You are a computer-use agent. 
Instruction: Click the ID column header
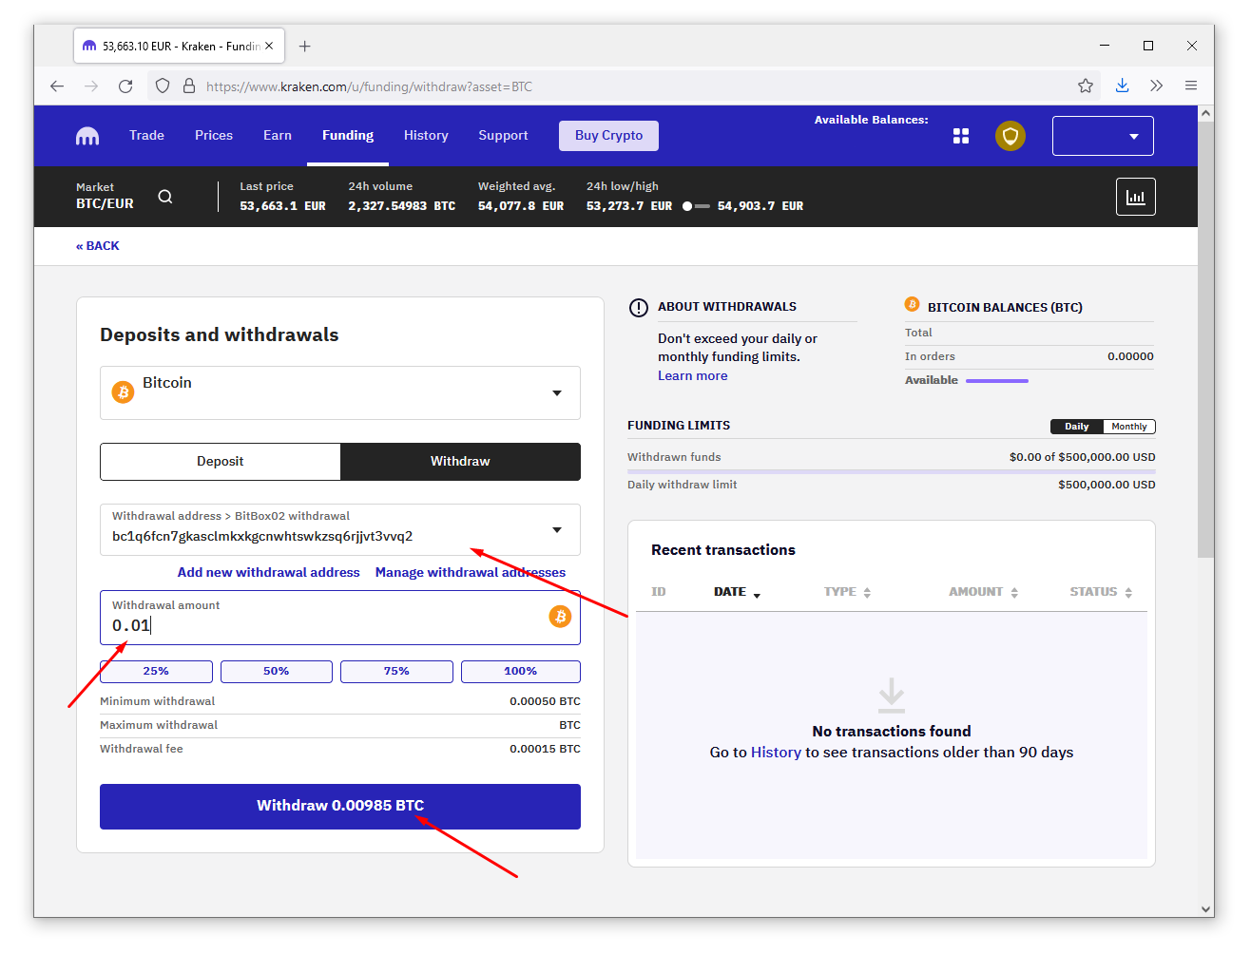tap(659, 592)
